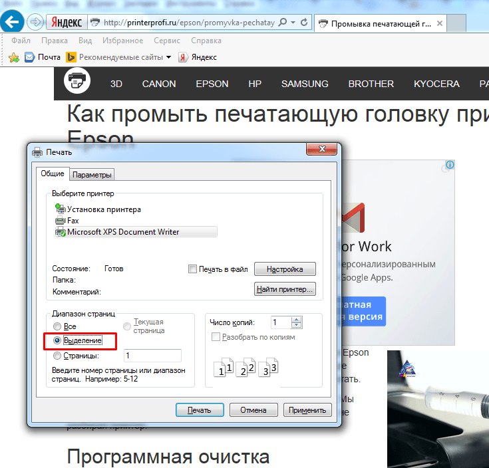Click the Число копий number field
Screen dimensions: 489x468
click(x=281, y=322)
